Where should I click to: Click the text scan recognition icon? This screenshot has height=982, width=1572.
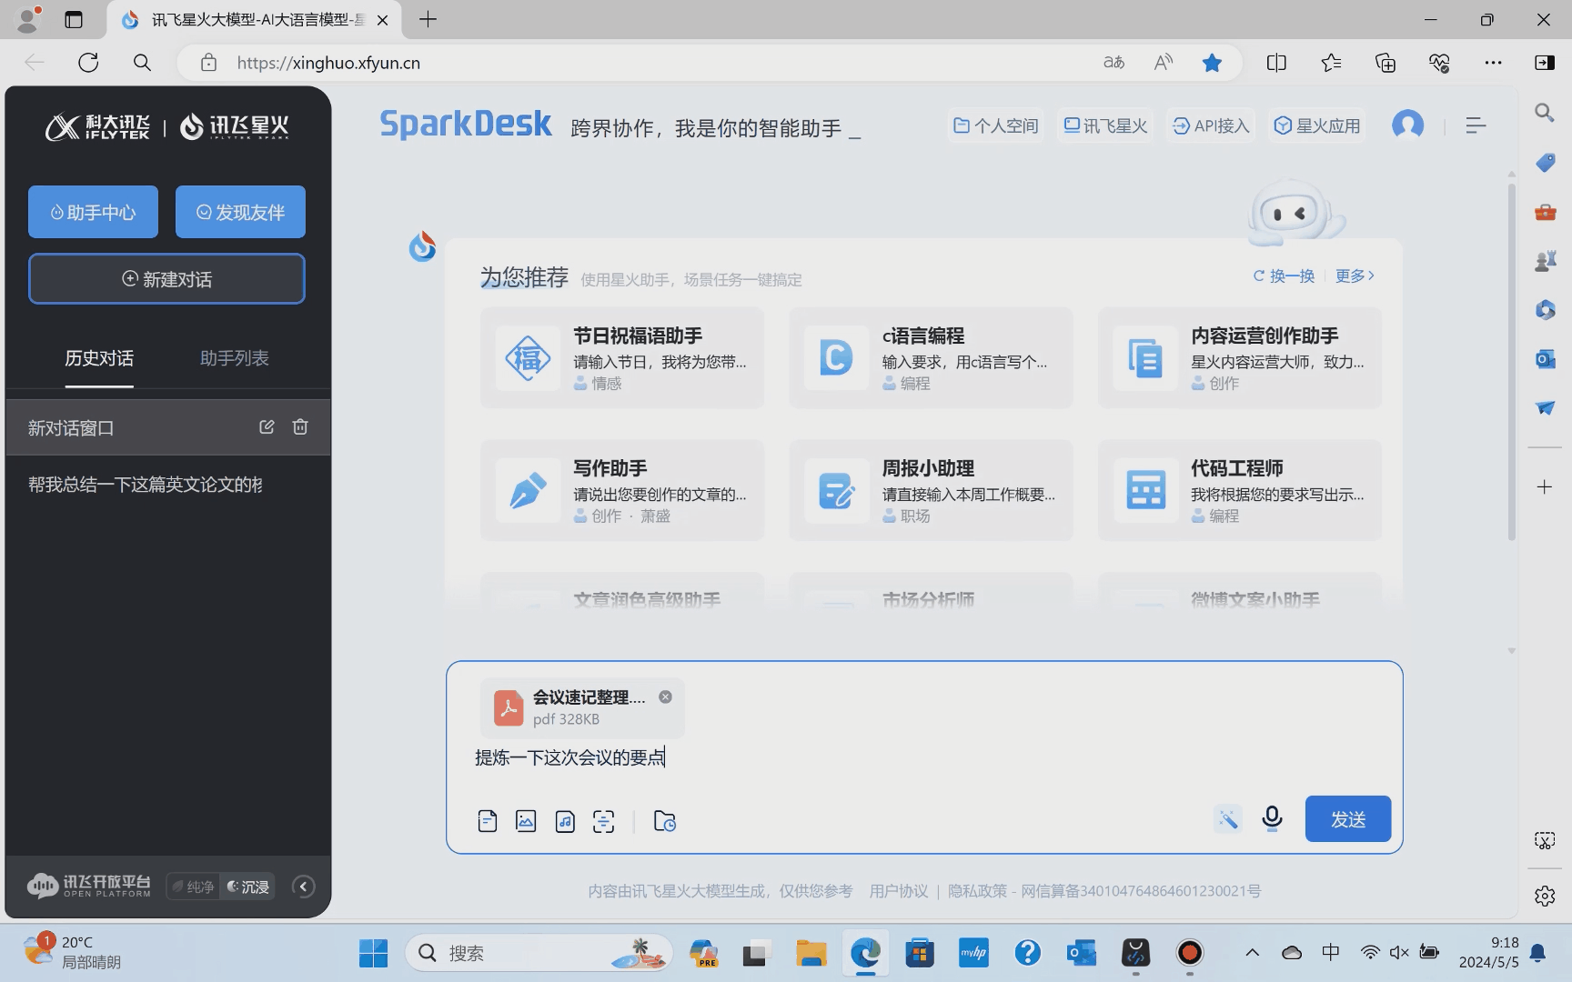pyautogui.click(x=604, y=821)
